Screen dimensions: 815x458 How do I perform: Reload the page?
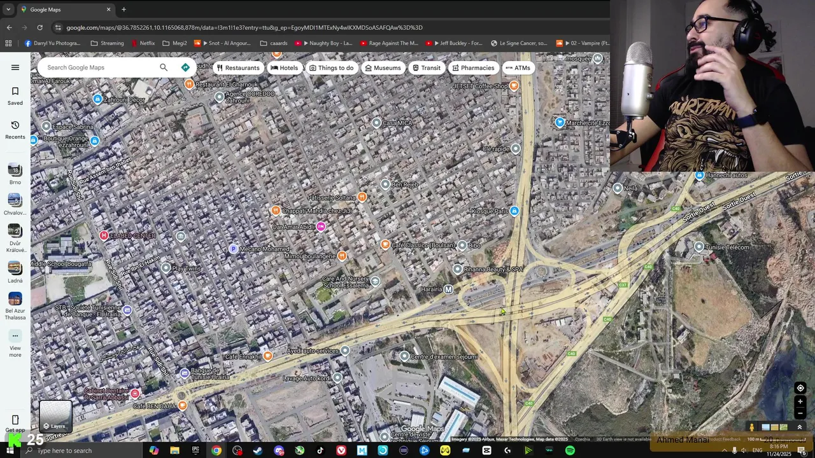click(39, 27)
